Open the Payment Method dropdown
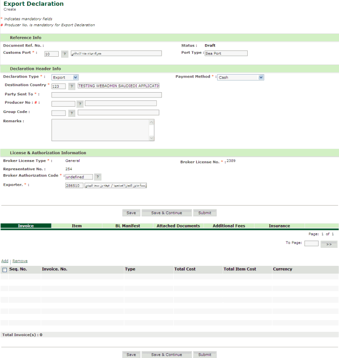339x358 pixels. (240, 77)
